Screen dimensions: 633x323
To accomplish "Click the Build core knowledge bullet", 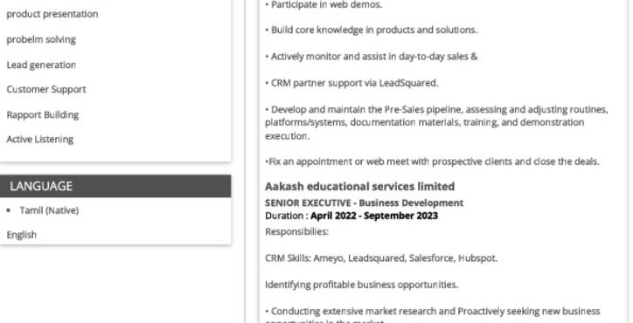I will (x=371, y=30).
